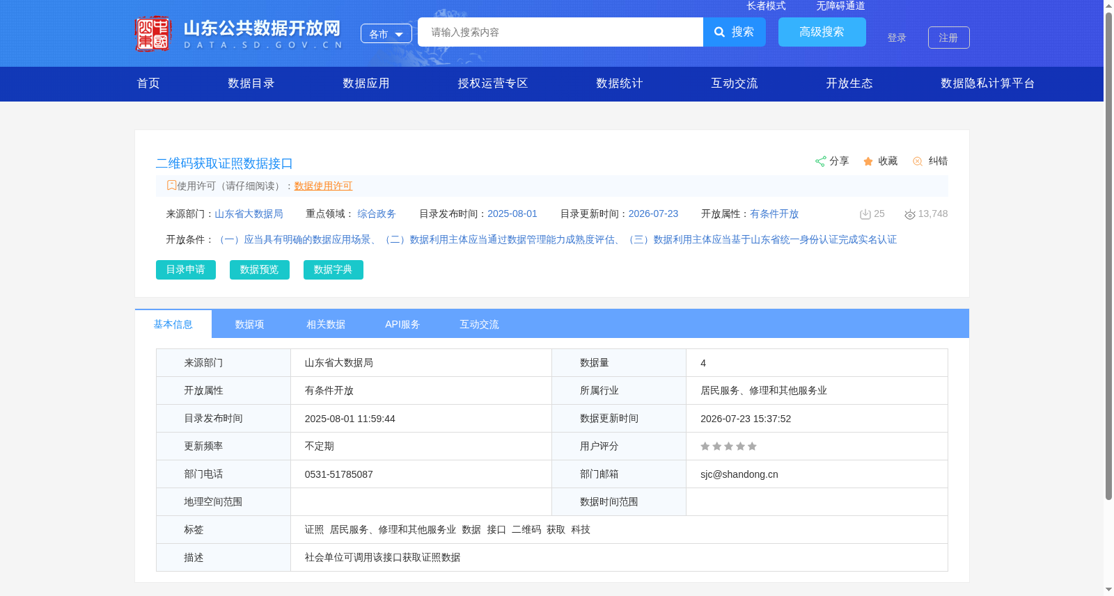
Task: Click the star favorite icon 收藏
Action: coord(868,161)
